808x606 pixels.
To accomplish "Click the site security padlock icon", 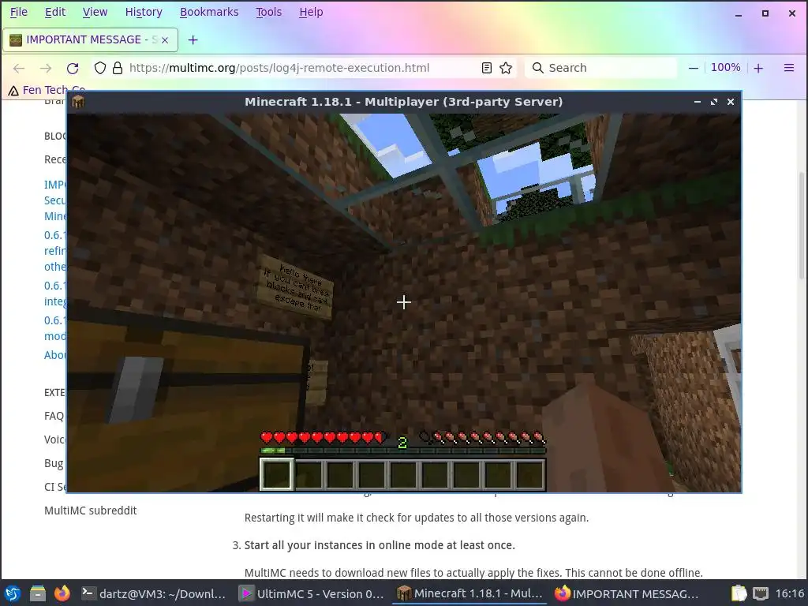I will pyautogui.click(x=118, y=68).
